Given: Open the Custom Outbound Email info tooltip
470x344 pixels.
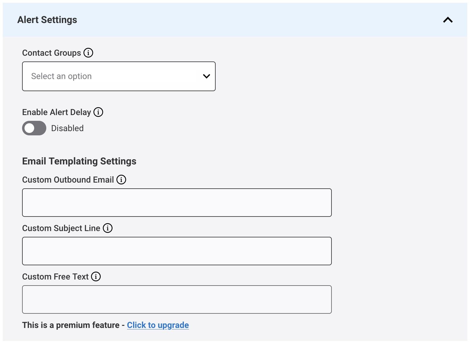Looking at the screenshot, I should point(121,180).
